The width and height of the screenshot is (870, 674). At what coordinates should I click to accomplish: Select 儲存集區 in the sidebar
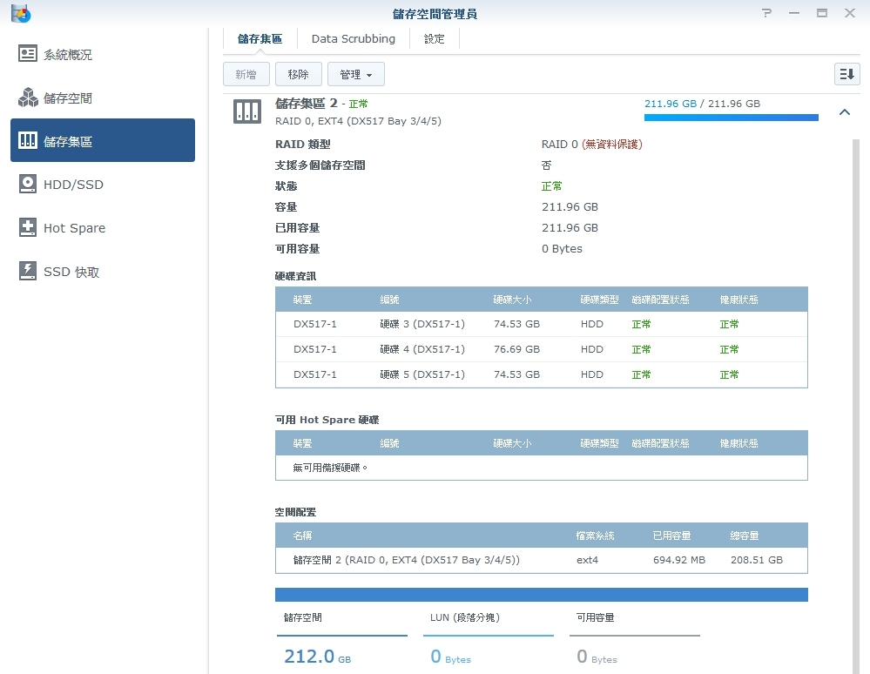tap(103, 140)
